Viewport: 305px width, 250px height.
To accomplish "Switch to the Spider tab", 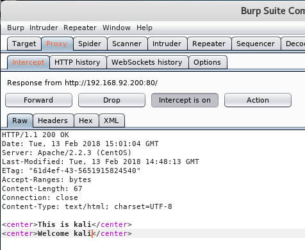I will tap(90, 44).
